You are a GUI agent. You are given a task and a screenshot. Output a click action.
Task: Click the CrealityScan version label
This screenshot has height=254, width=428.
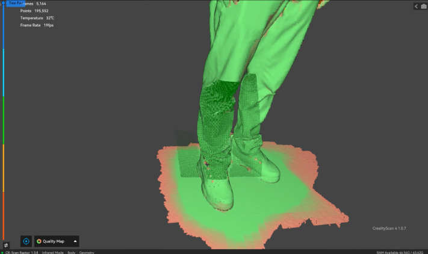pyautogui.click(x=391, y=228)
